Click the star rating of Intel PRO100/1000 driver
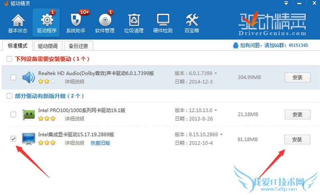320x195 pixels. [x=47, y=118]
